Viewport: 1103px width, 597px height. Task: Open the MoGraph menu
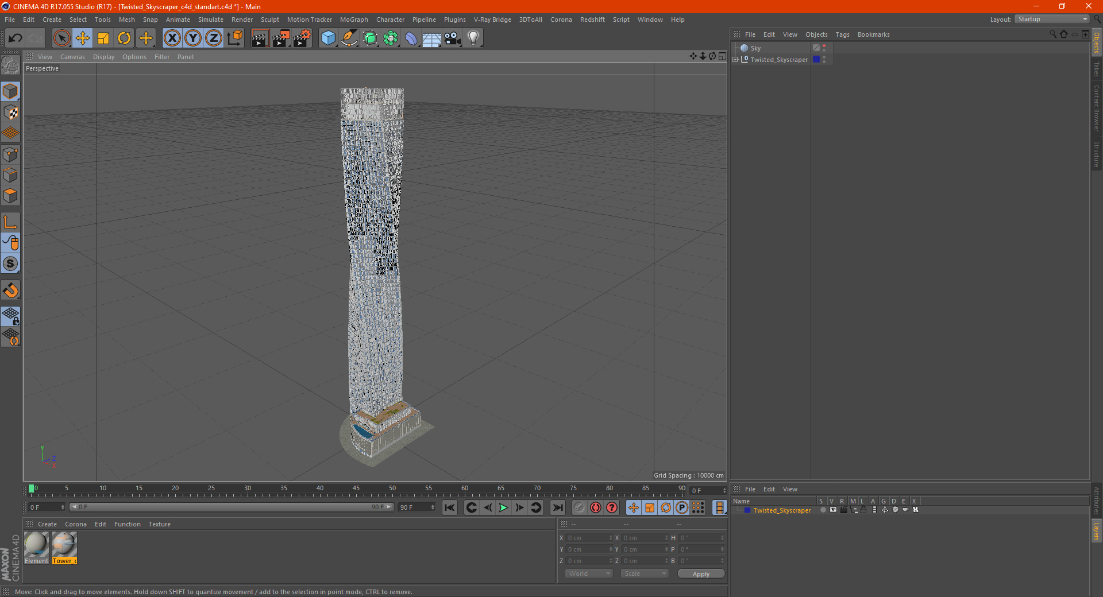pyautogui.click(x=354, y=20)
